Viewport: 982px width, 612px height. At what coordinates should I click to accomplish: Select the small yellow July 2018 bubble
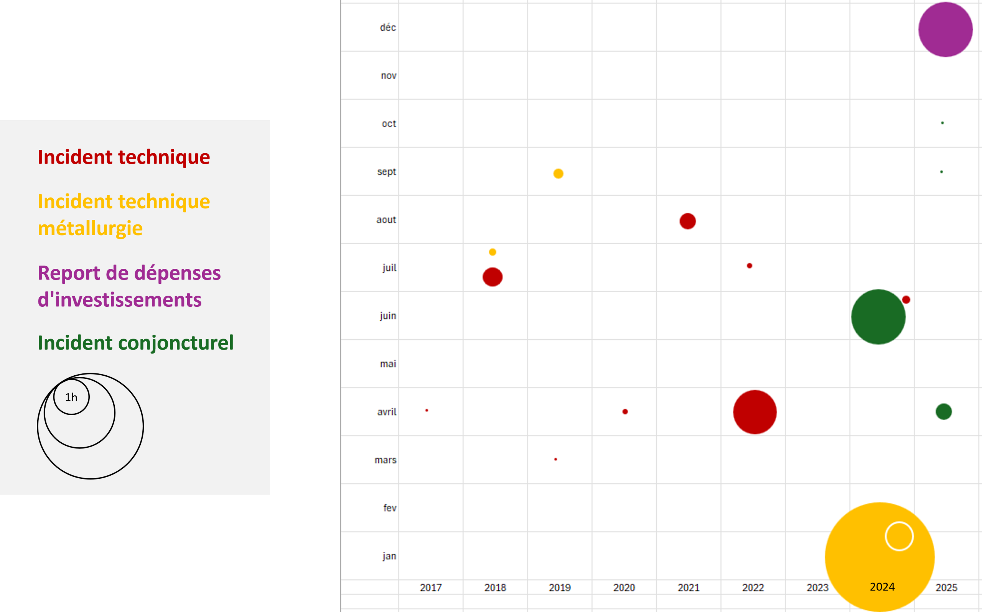493,252
